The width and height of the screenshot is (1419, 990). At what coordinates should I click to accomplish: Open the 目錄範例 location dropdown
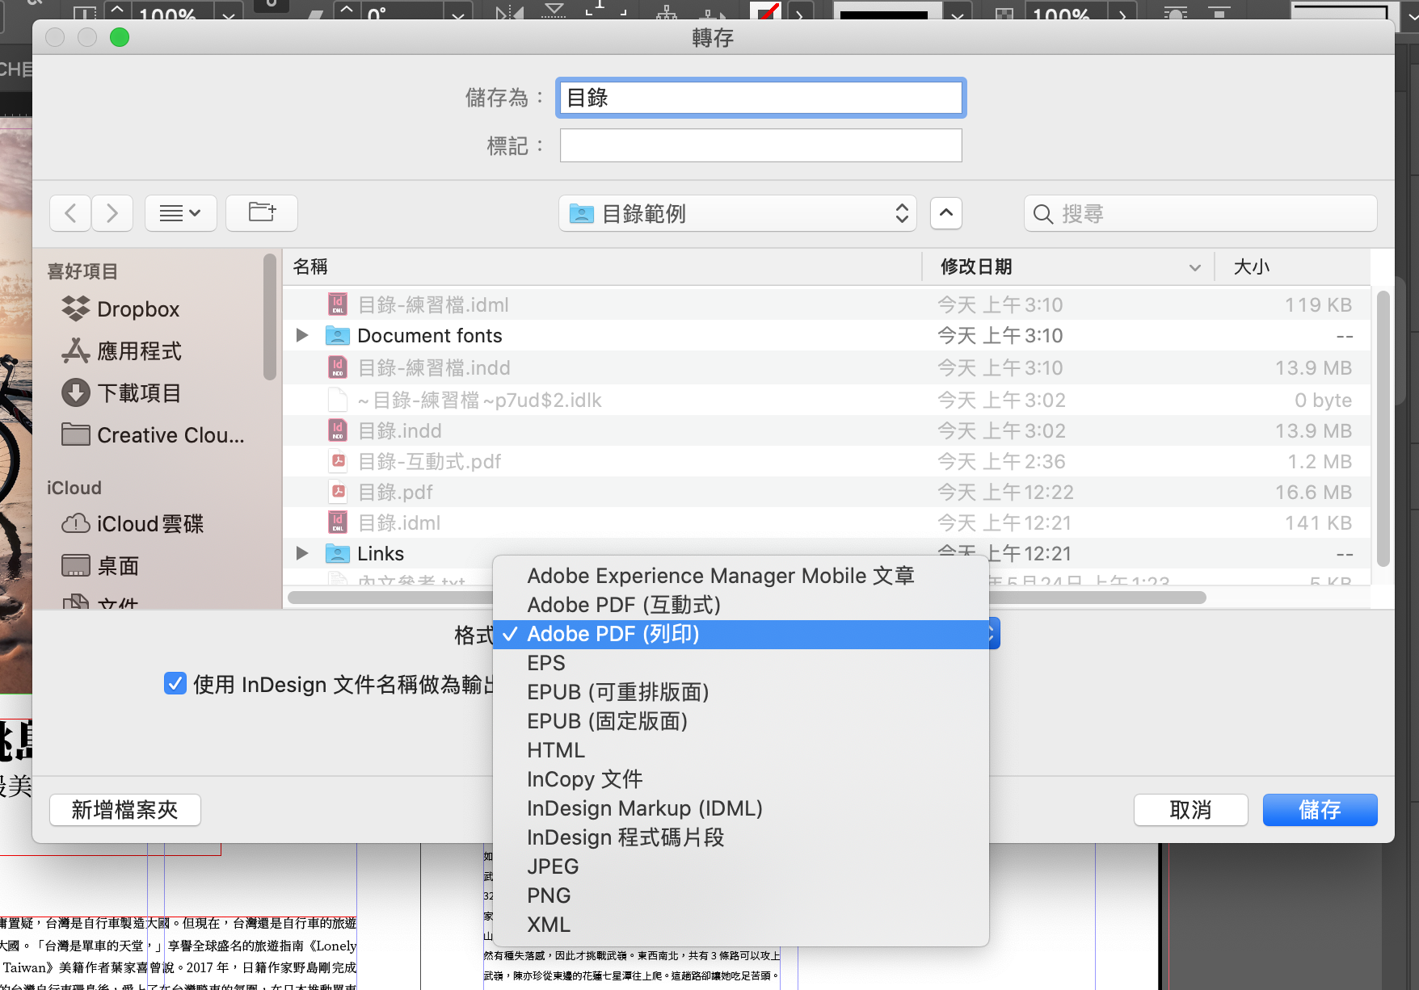pos(737,213)
